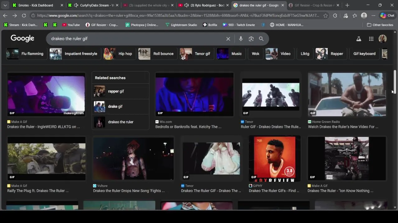398x223 pixels.
Task: Open a new browser tab
Action: point(347,5)
